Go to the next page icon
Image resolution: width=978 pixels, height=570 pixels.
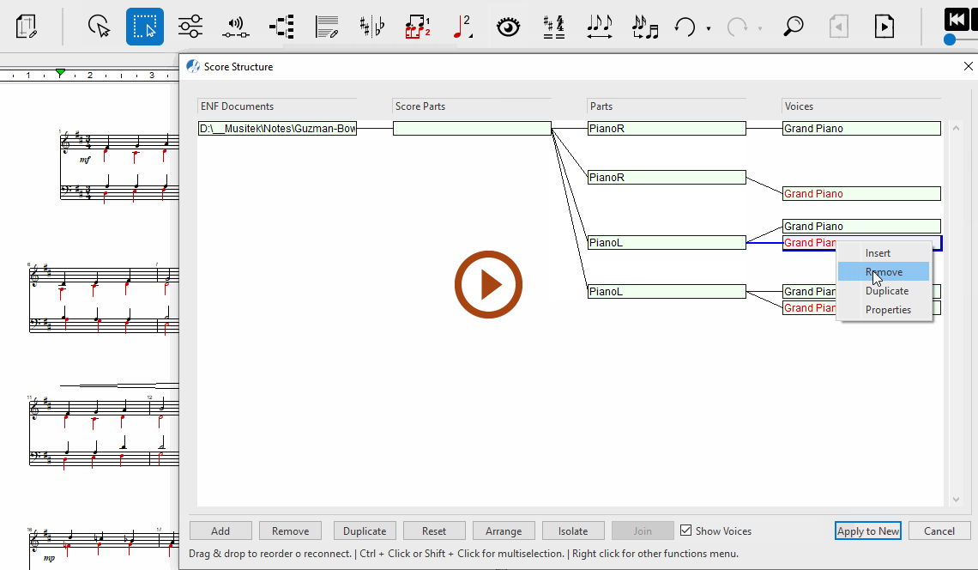point(884,27)
